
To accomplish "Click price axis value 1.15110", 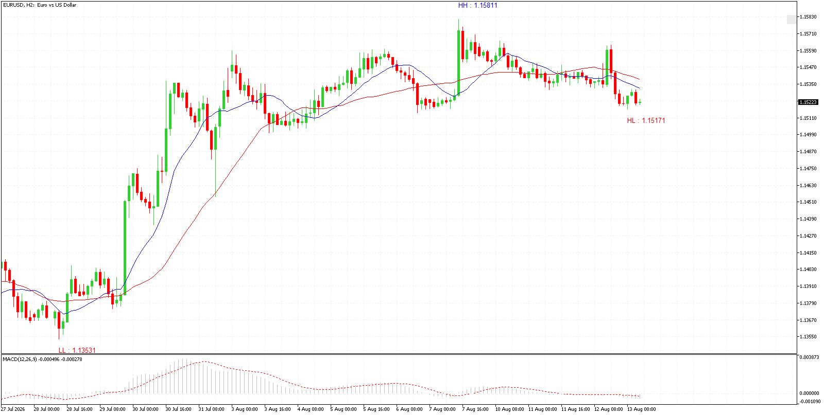I will pos(808,118).
